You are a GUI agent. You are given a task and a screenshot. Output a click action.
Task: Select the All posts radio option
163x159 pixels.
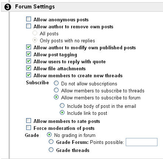coord(35,33)
